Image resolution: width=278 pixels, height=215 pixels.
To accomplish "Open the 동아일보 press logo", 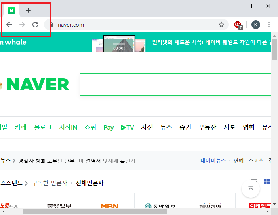I will pos(160,205).
